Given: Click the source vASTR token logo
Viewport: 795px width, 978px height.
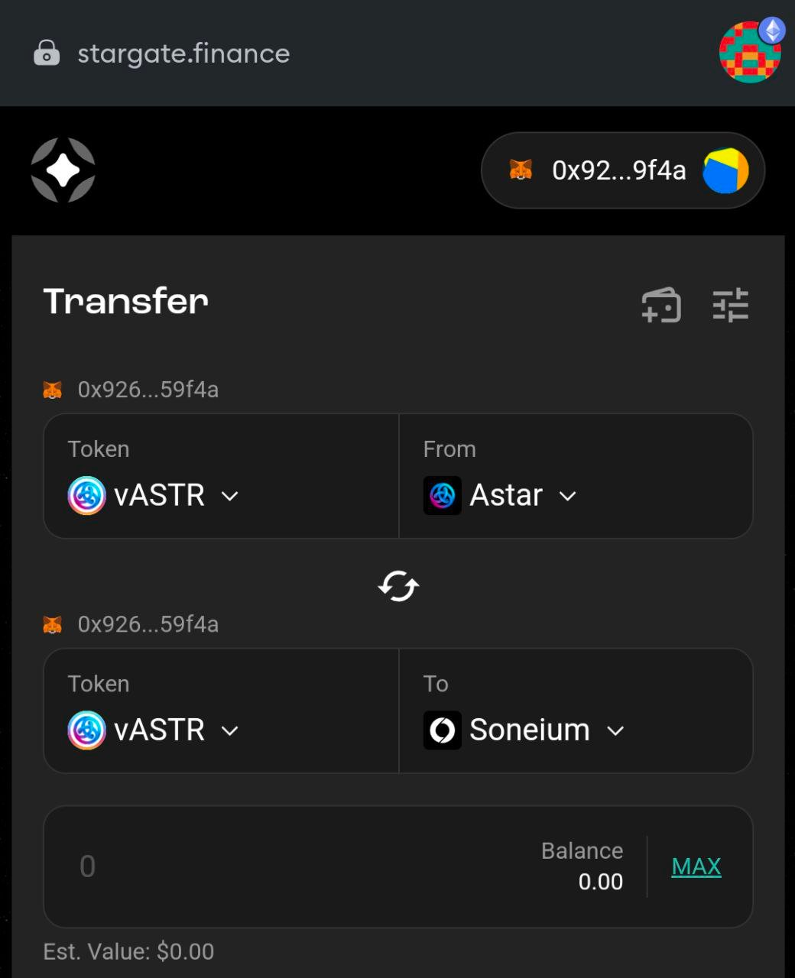Looking at the screenshot, I should (x=86, y=495).
